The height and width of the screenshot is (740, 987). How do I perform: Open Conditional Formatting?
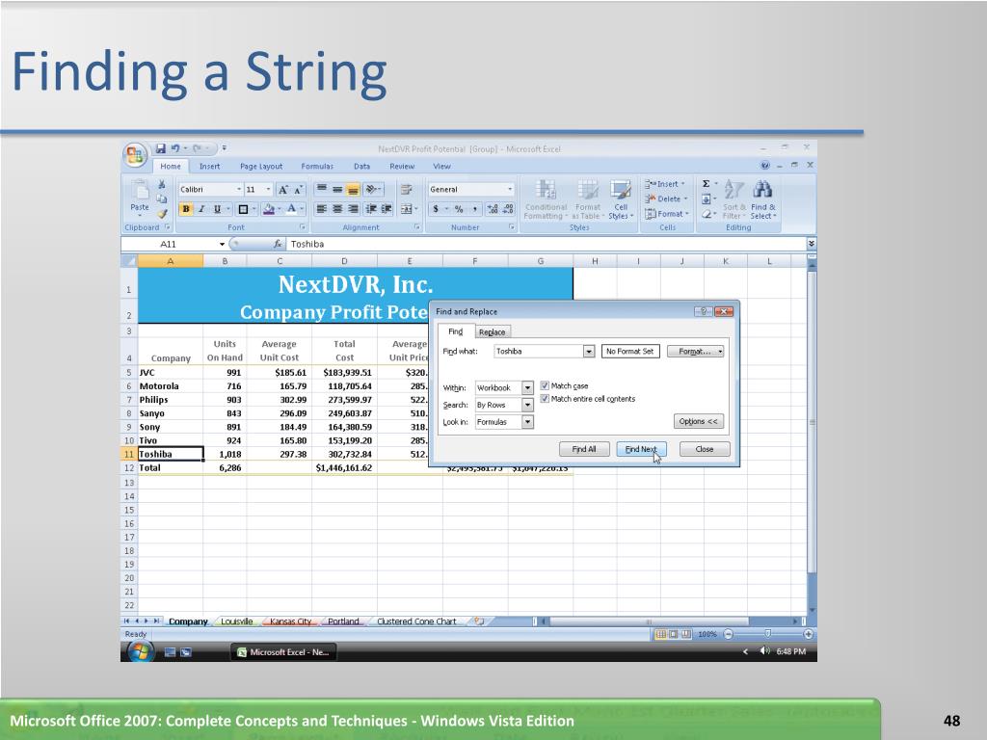tap(546, 199)
